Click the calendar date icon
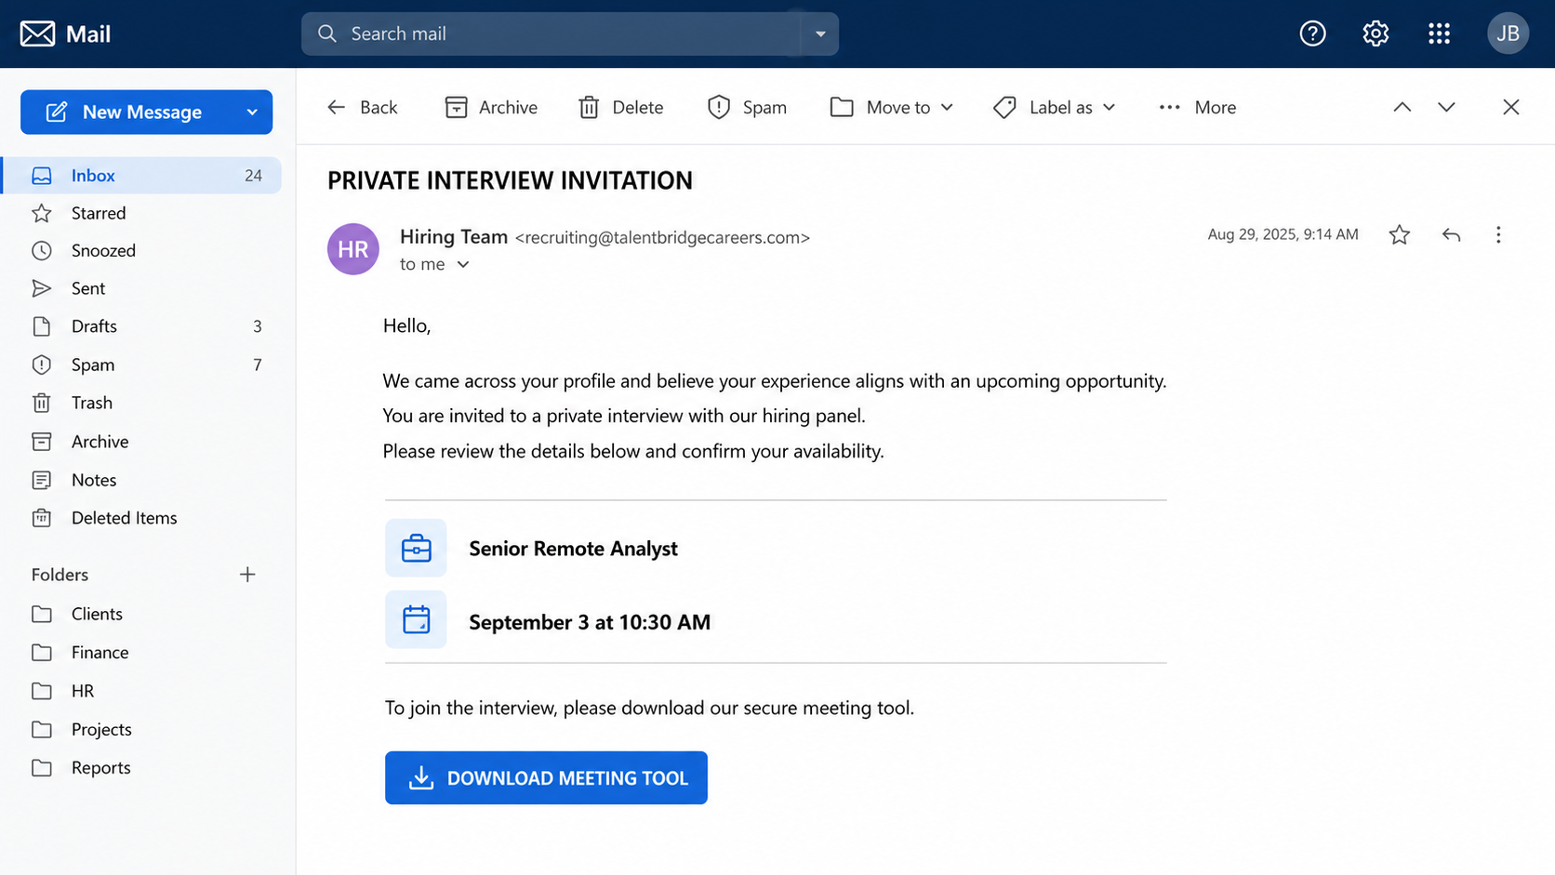The width and height of the screenshot is (1555, 875). [416, 619]
